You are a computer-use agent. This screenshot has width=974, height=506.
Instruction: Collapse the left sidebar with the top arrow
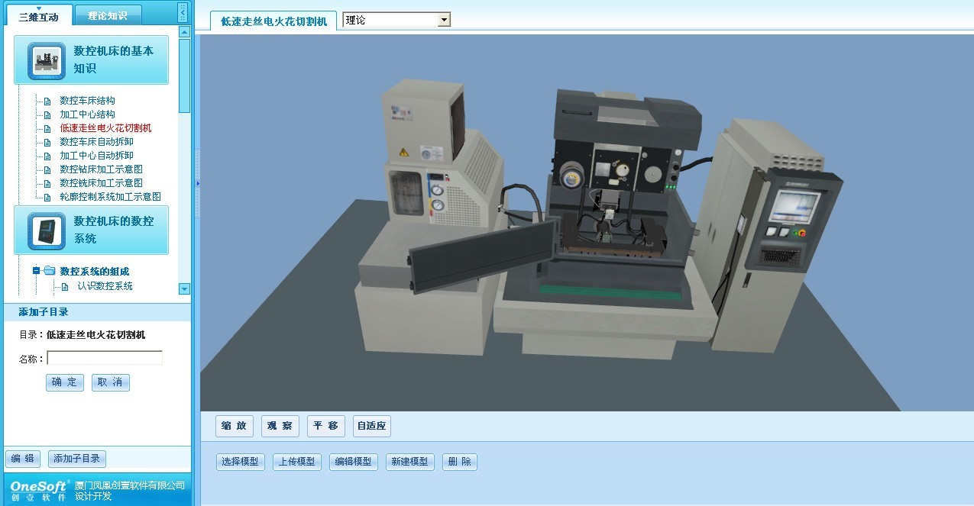click(x=182, y=12)
